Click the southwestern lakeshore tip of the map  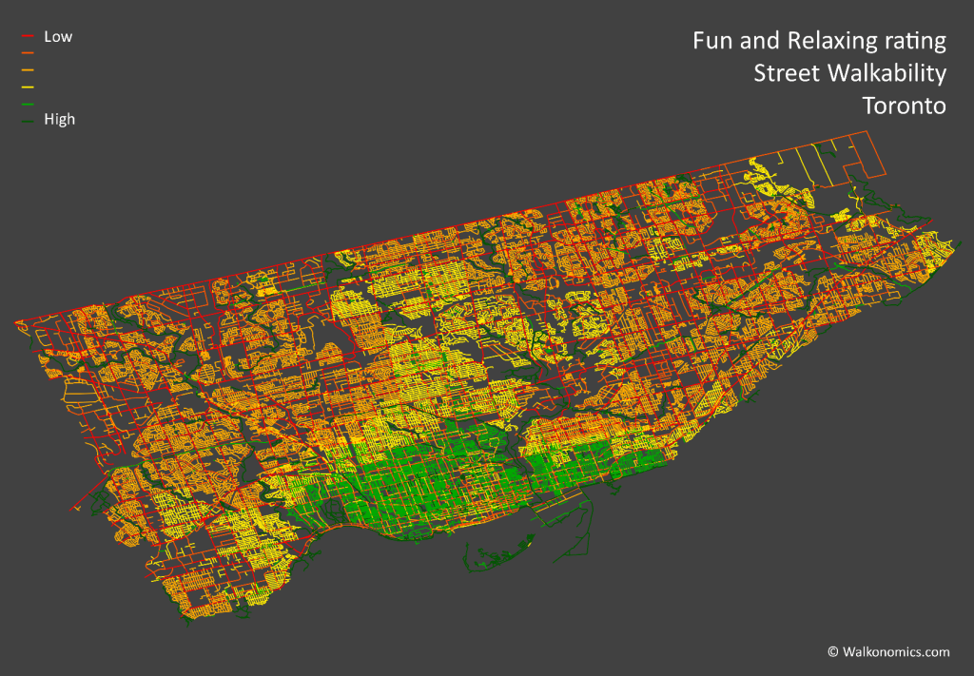(x=187, y=623)
